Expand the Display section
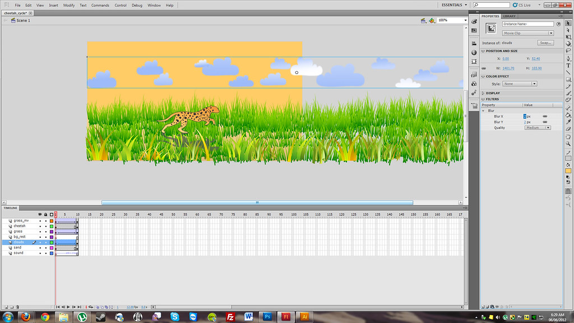The width and height of the screenshot is (574, 323). coord(483,94)
